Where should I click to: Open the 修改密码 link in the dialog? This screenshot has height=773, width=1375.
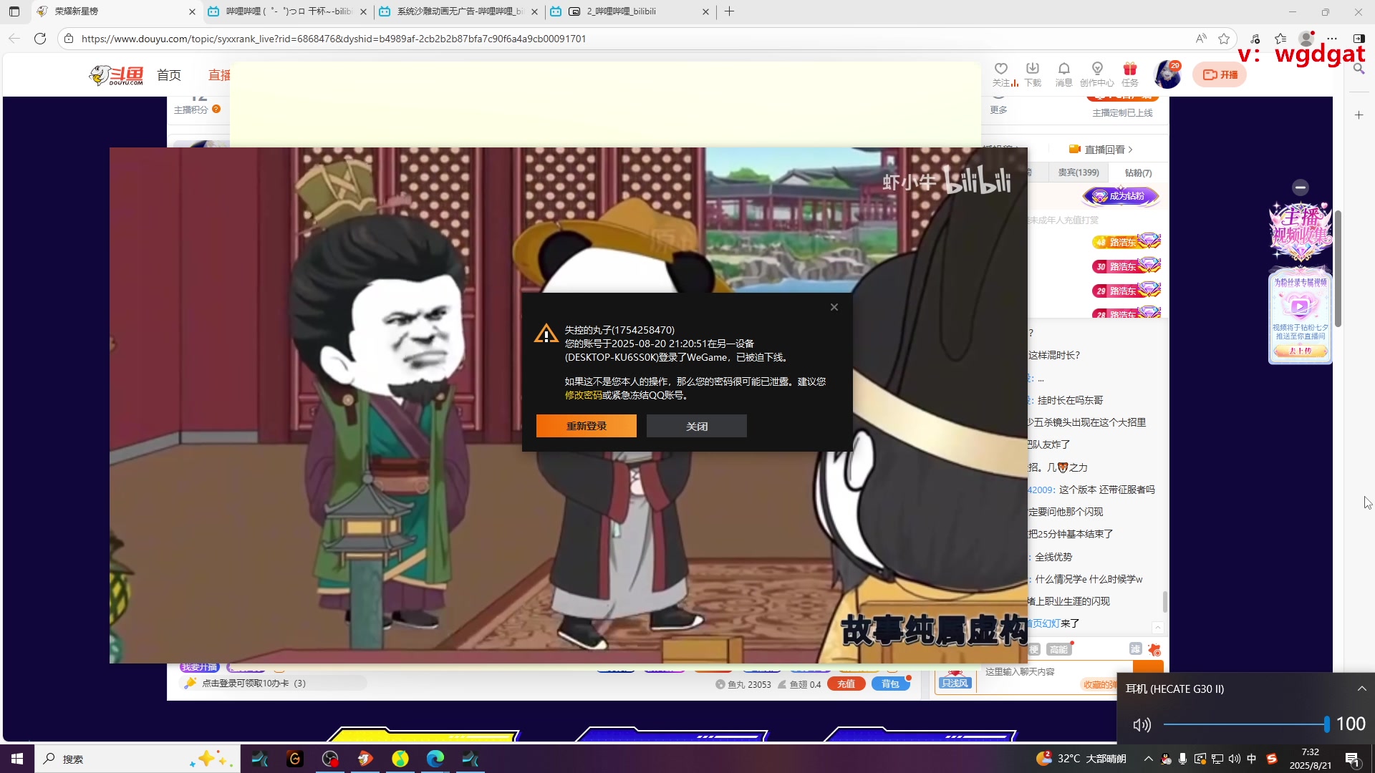[x=583, y=395]
